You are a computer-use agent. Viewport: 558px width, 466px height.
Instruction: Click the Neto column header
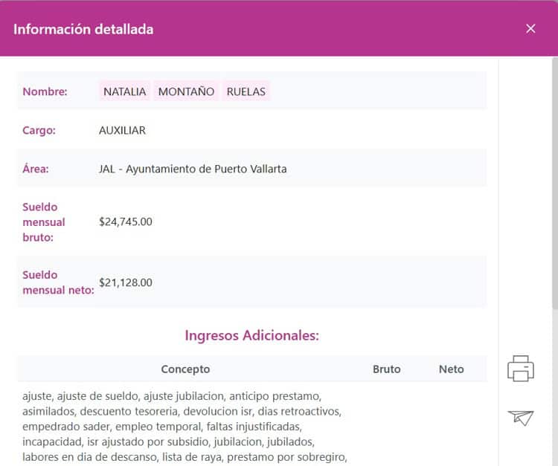[451, 369]
